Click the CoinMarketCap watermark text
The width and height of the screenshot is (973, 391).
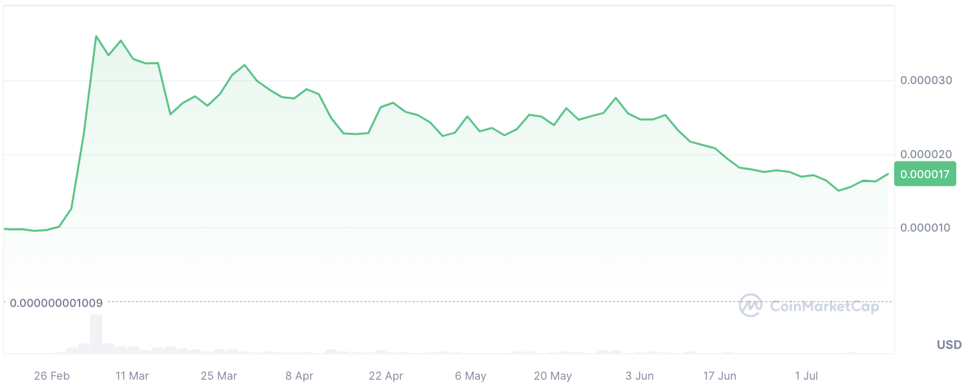coord(825,306)
